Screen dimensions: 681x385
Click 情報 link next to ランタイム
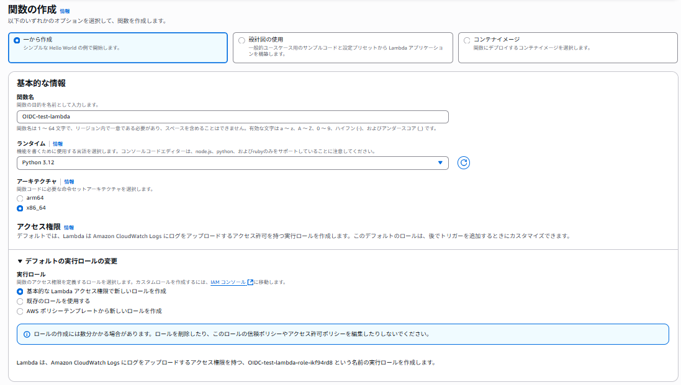pos(57,144)
